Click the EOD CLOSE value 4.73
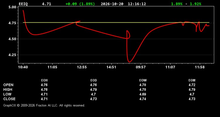 [94, 99]
